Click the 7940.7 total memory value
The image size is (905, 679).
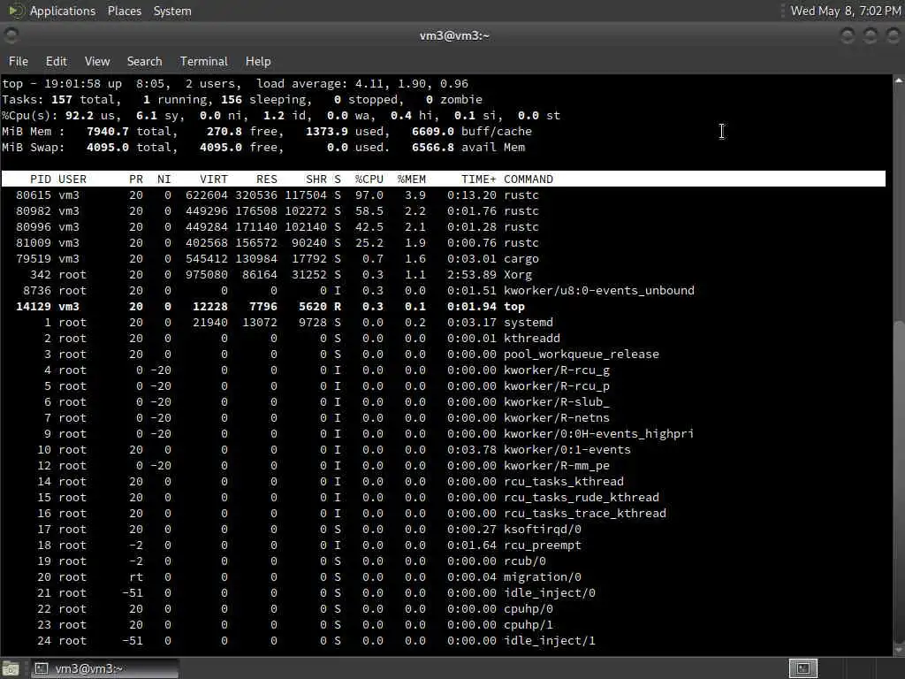(x=107, y=132)
